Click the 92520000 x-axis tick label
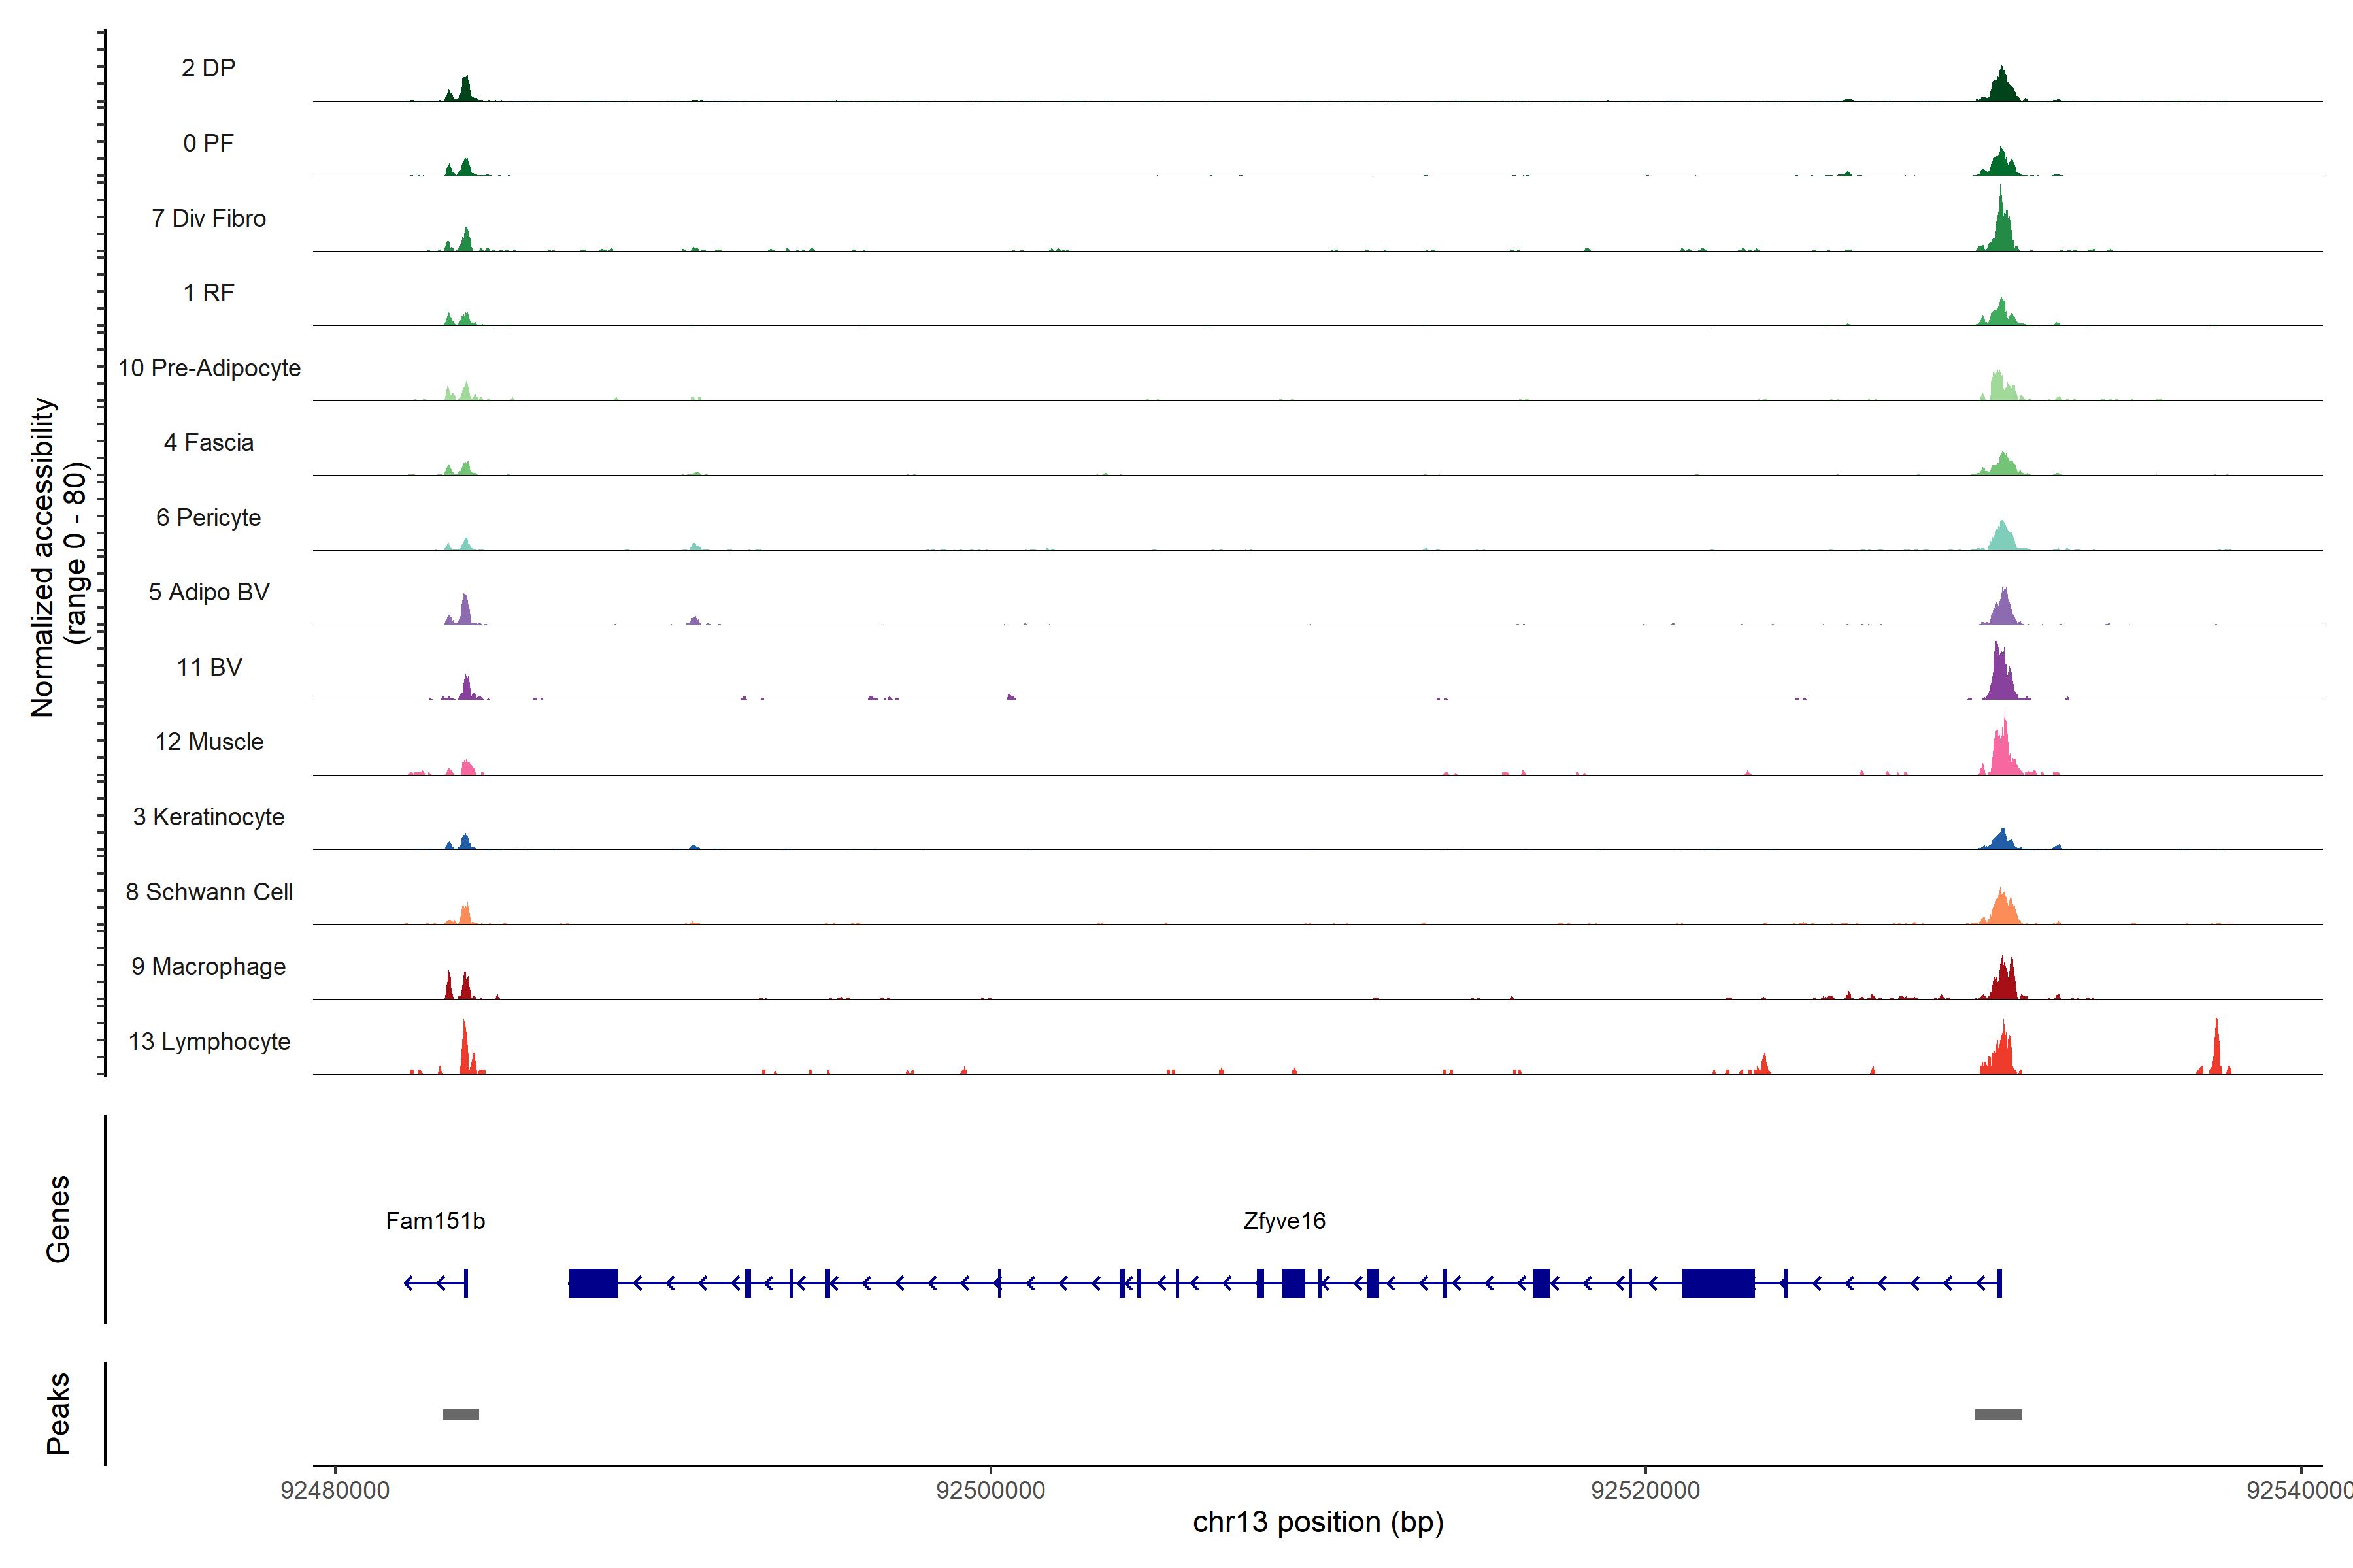The width and height of the screenshot is (2353, 1568). (1646, 1490)
